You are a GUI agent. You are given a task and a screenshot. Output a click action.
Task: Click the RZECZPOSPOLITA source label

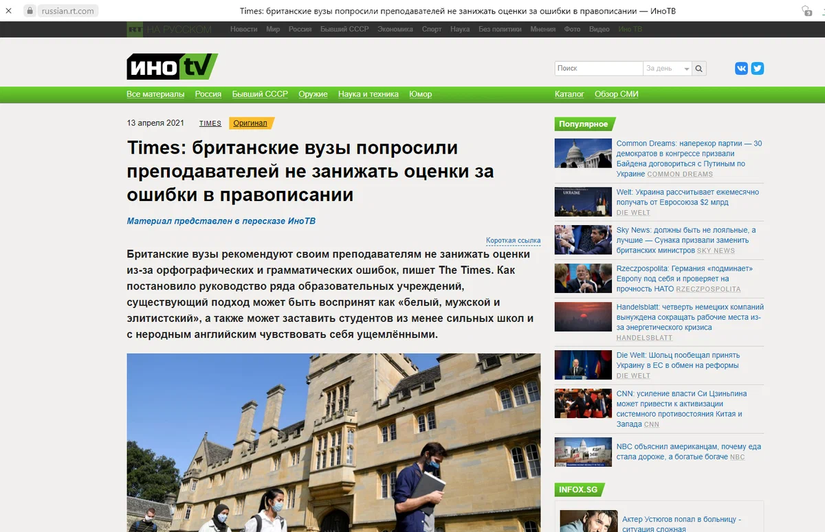point(708,290)
